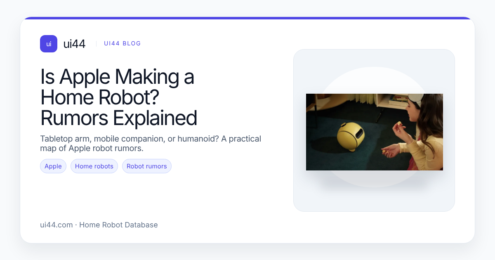This screenshot has width=495, height=260.
Task: Click the ui44 brand name
Action: tap(74, 44)
